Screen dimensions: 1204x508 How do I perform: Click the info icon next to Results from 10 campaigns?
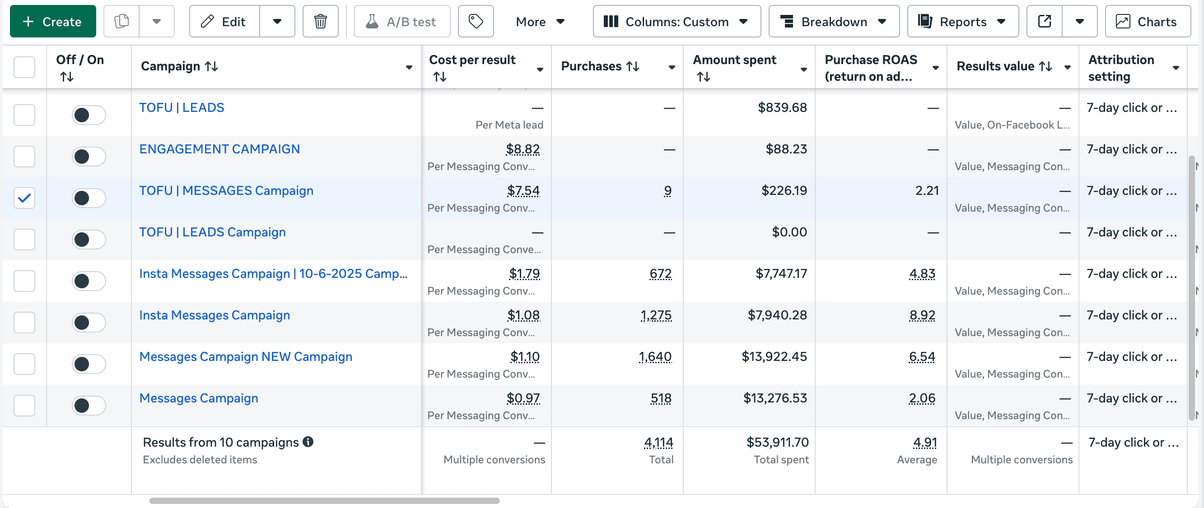[x=309, y=442]
